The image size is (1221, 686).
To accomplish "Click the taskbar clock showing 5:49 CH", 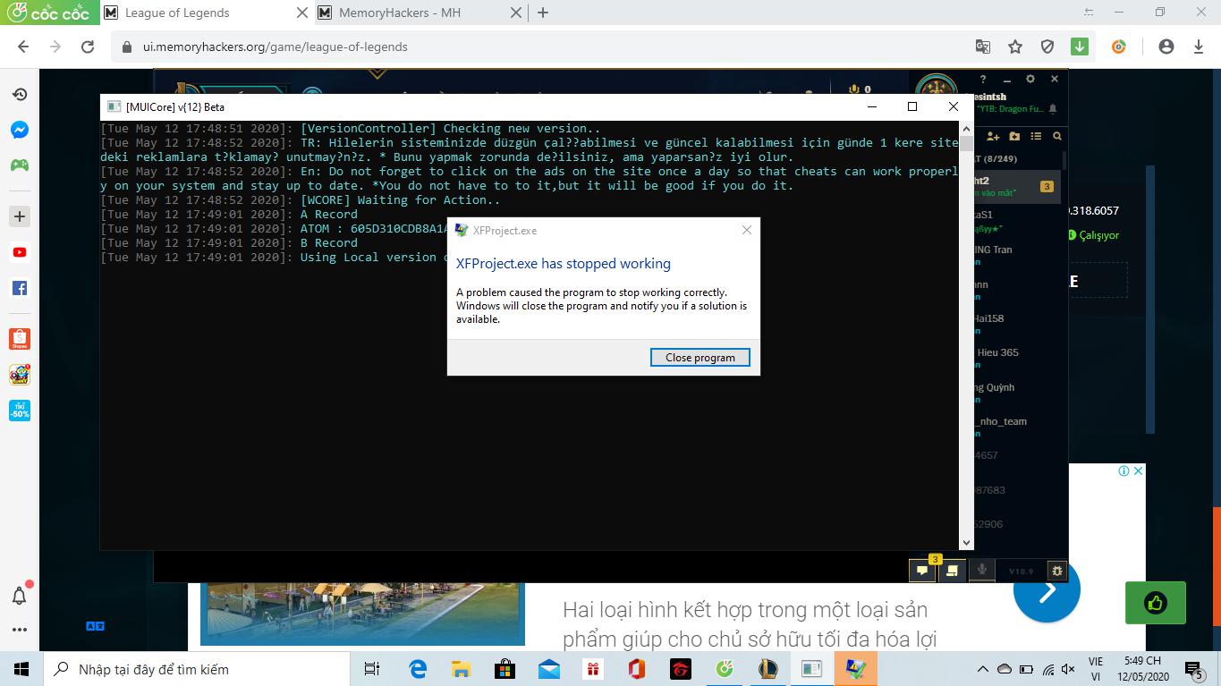I will [x=1143, y=669].
